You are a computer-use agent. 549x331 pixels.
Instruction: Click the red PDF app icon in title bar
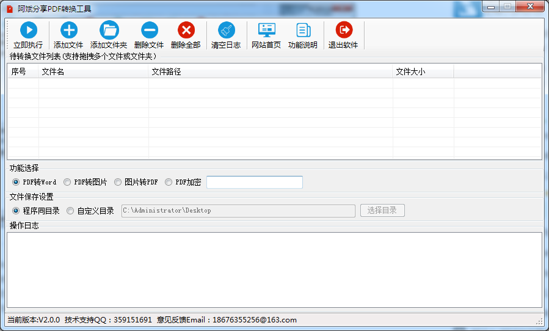click(9, 9)
